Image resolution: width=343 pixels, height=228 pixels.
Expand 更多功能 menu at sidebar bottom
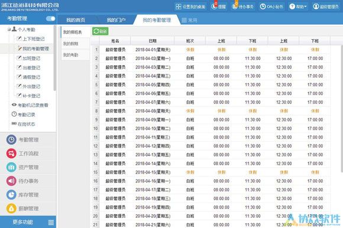click(x=28, y=222)
